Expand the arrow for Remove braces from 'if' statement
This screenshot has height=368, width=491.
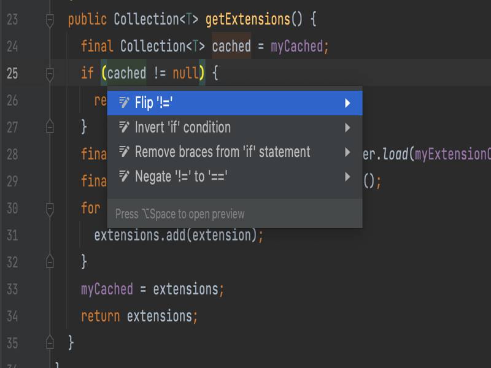347,152
